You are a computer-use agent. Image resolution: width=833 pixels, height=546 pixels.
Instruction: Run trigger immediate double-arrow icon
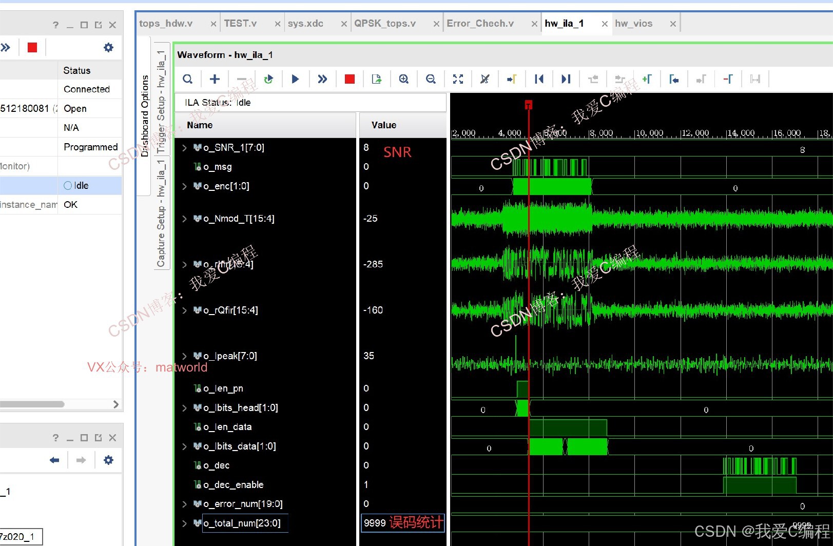322,79
